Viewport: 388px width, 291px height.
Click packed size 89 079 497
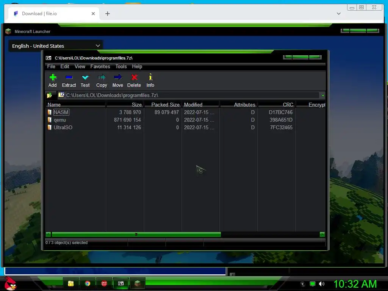click(x=167, y=112)
